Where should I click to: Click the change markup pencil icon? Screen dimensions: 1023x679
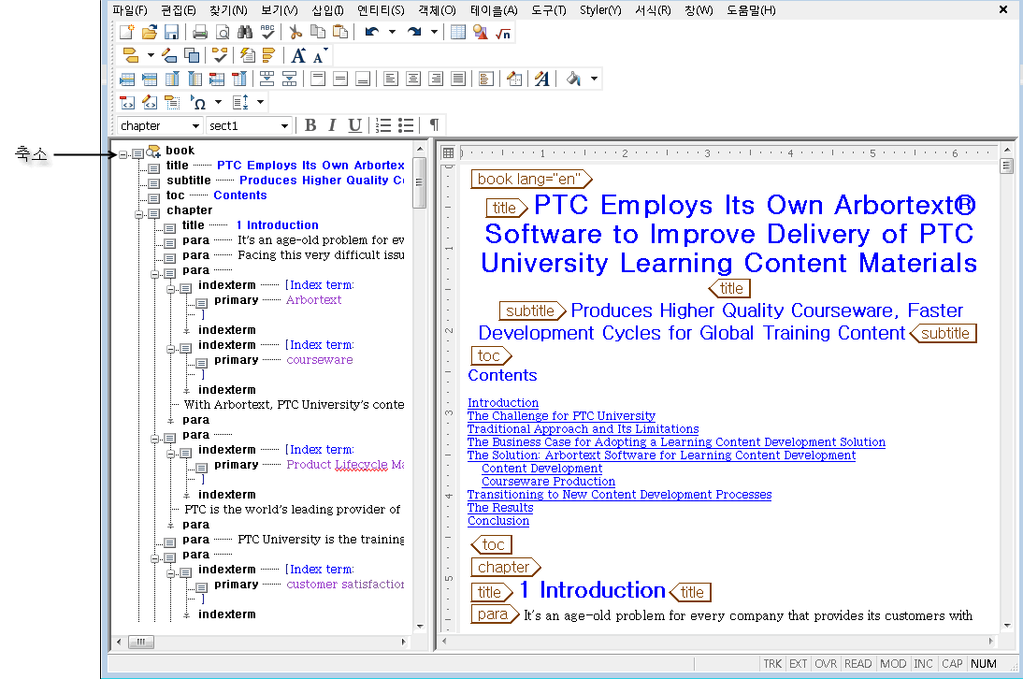coord(169,55)
